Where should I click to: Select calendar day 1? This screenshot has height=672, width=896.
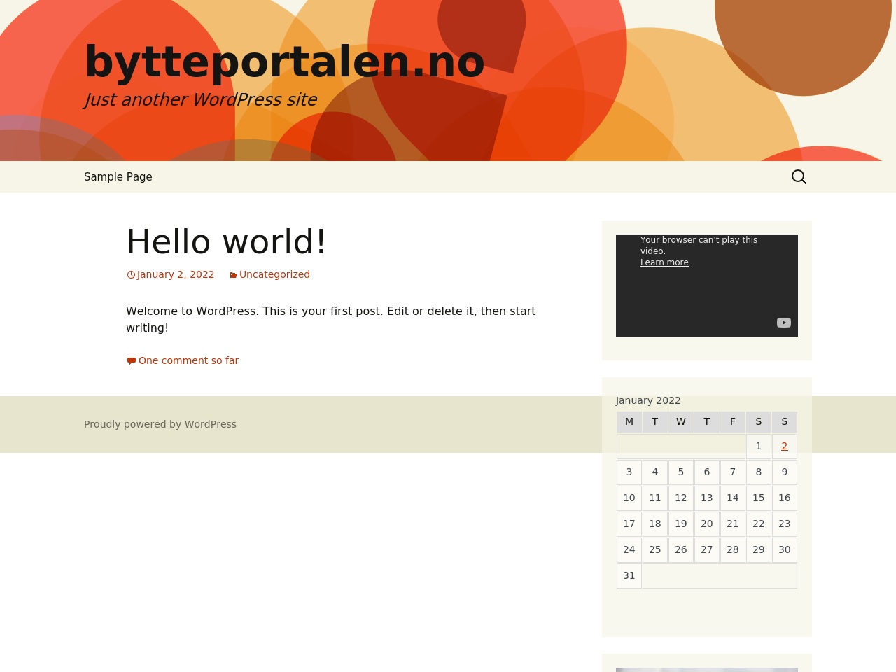click(x=759, y=446)
